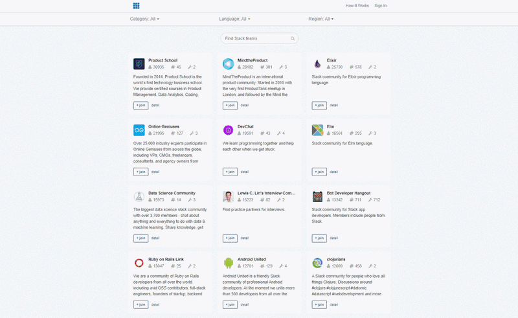Click the MindtheProduct team logo
The width and height of the screenshot is (518, 318).
click(228, 64)
